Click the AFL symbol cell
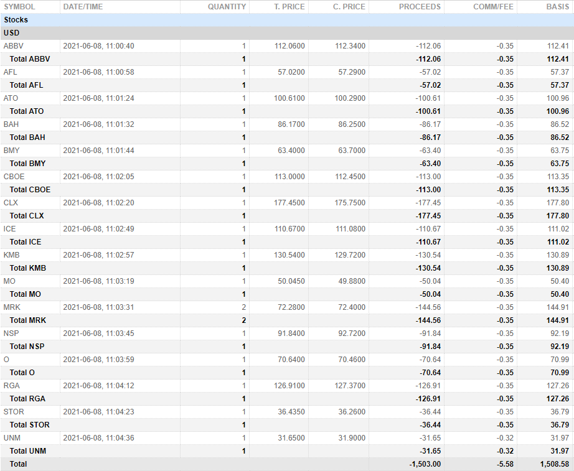574x471 pixels. pyautogui.click(x=10, y=72)
